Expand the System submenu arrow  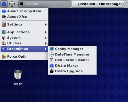coord(46,38)
